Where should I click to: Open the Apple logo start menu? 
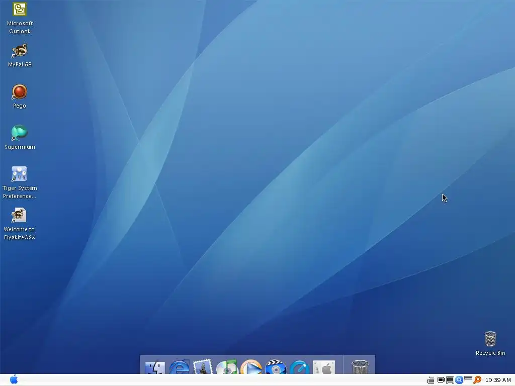pos(14,379)
